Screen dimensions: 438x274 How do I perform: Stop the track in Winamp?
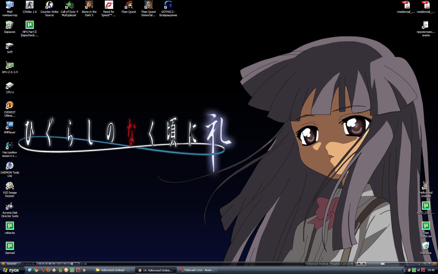click(x=50, y=264)
